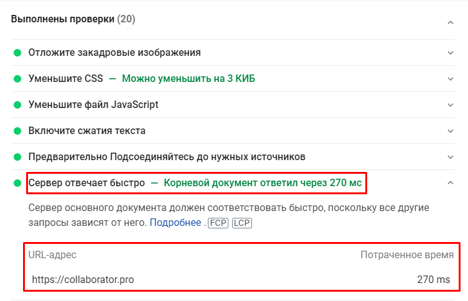
Task: Open the https://collaborator.pro URL entry
Action: [83, 280]
